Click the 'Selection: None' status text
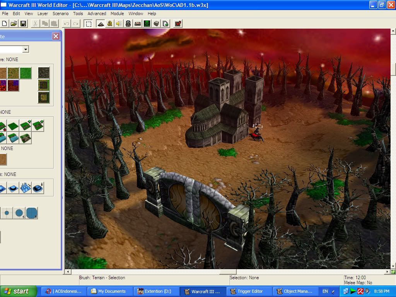396x297 pixels. point(244,278)
